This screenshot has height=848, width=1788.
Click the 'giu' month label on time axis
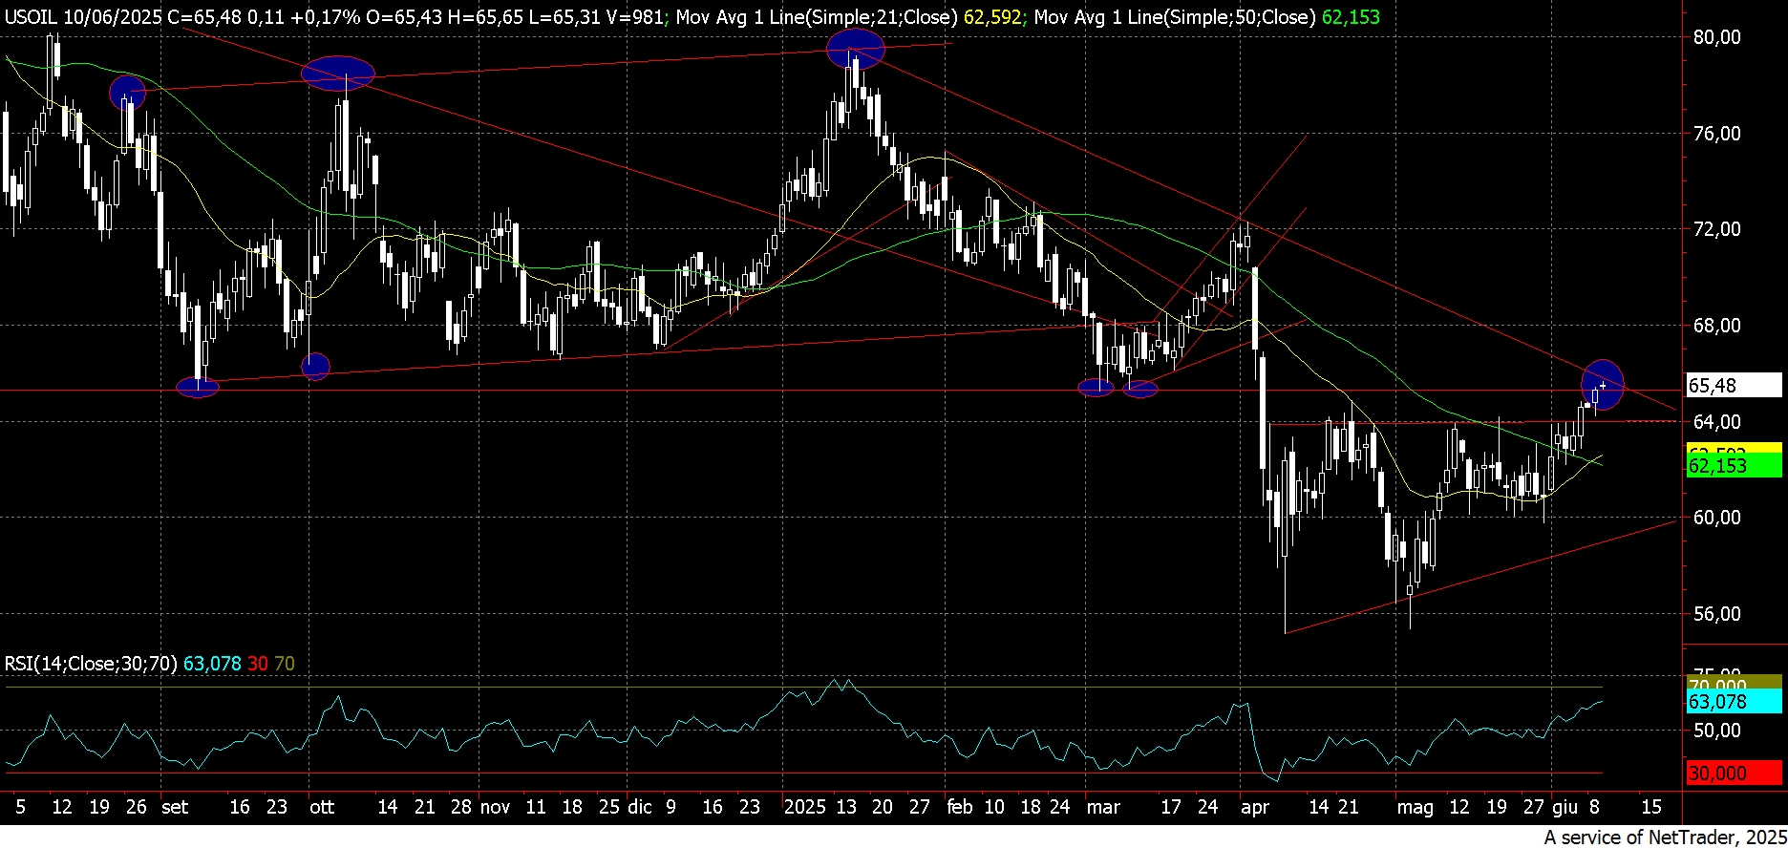[x=1565, y=807]
